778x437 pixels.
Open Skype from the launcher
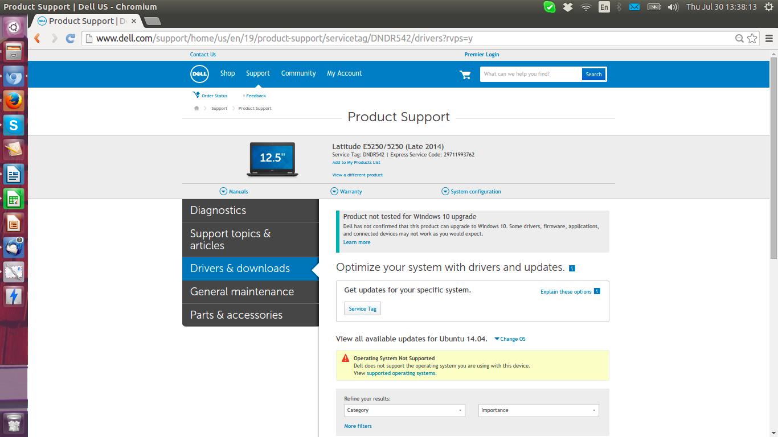[x=14, y=125]
